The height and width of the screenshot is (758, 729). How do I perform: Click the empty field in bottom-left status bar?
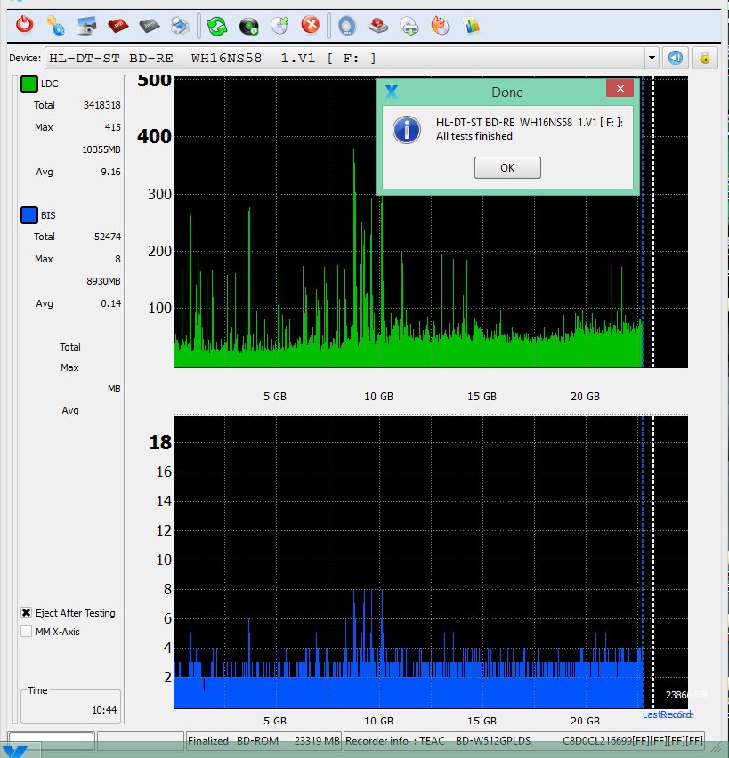(x=52, y=740)
